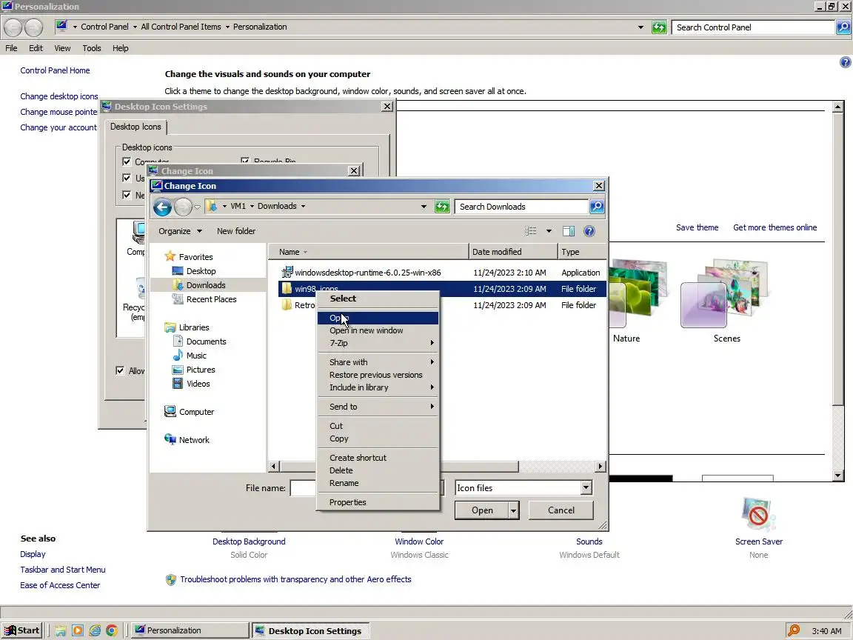Show the preview pane icon

(x=569, y=231)
